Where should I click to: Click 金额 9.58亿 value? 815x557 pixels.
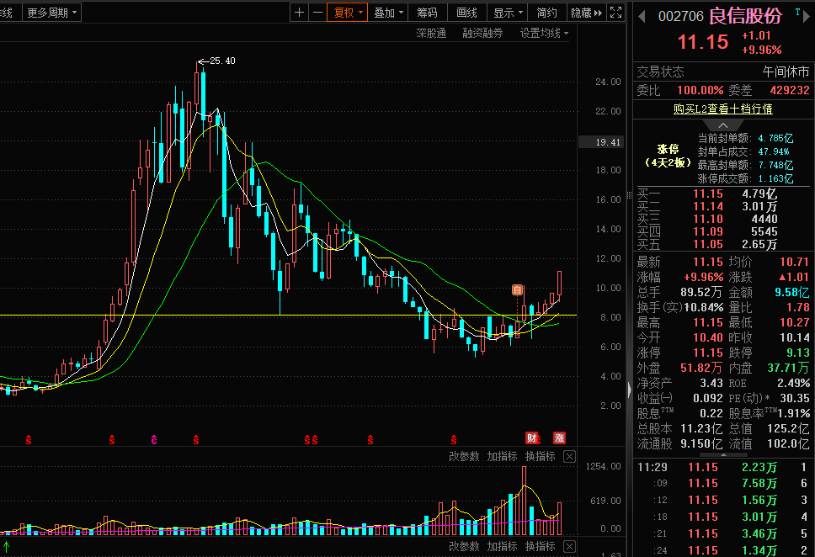(x=791, y=293)
